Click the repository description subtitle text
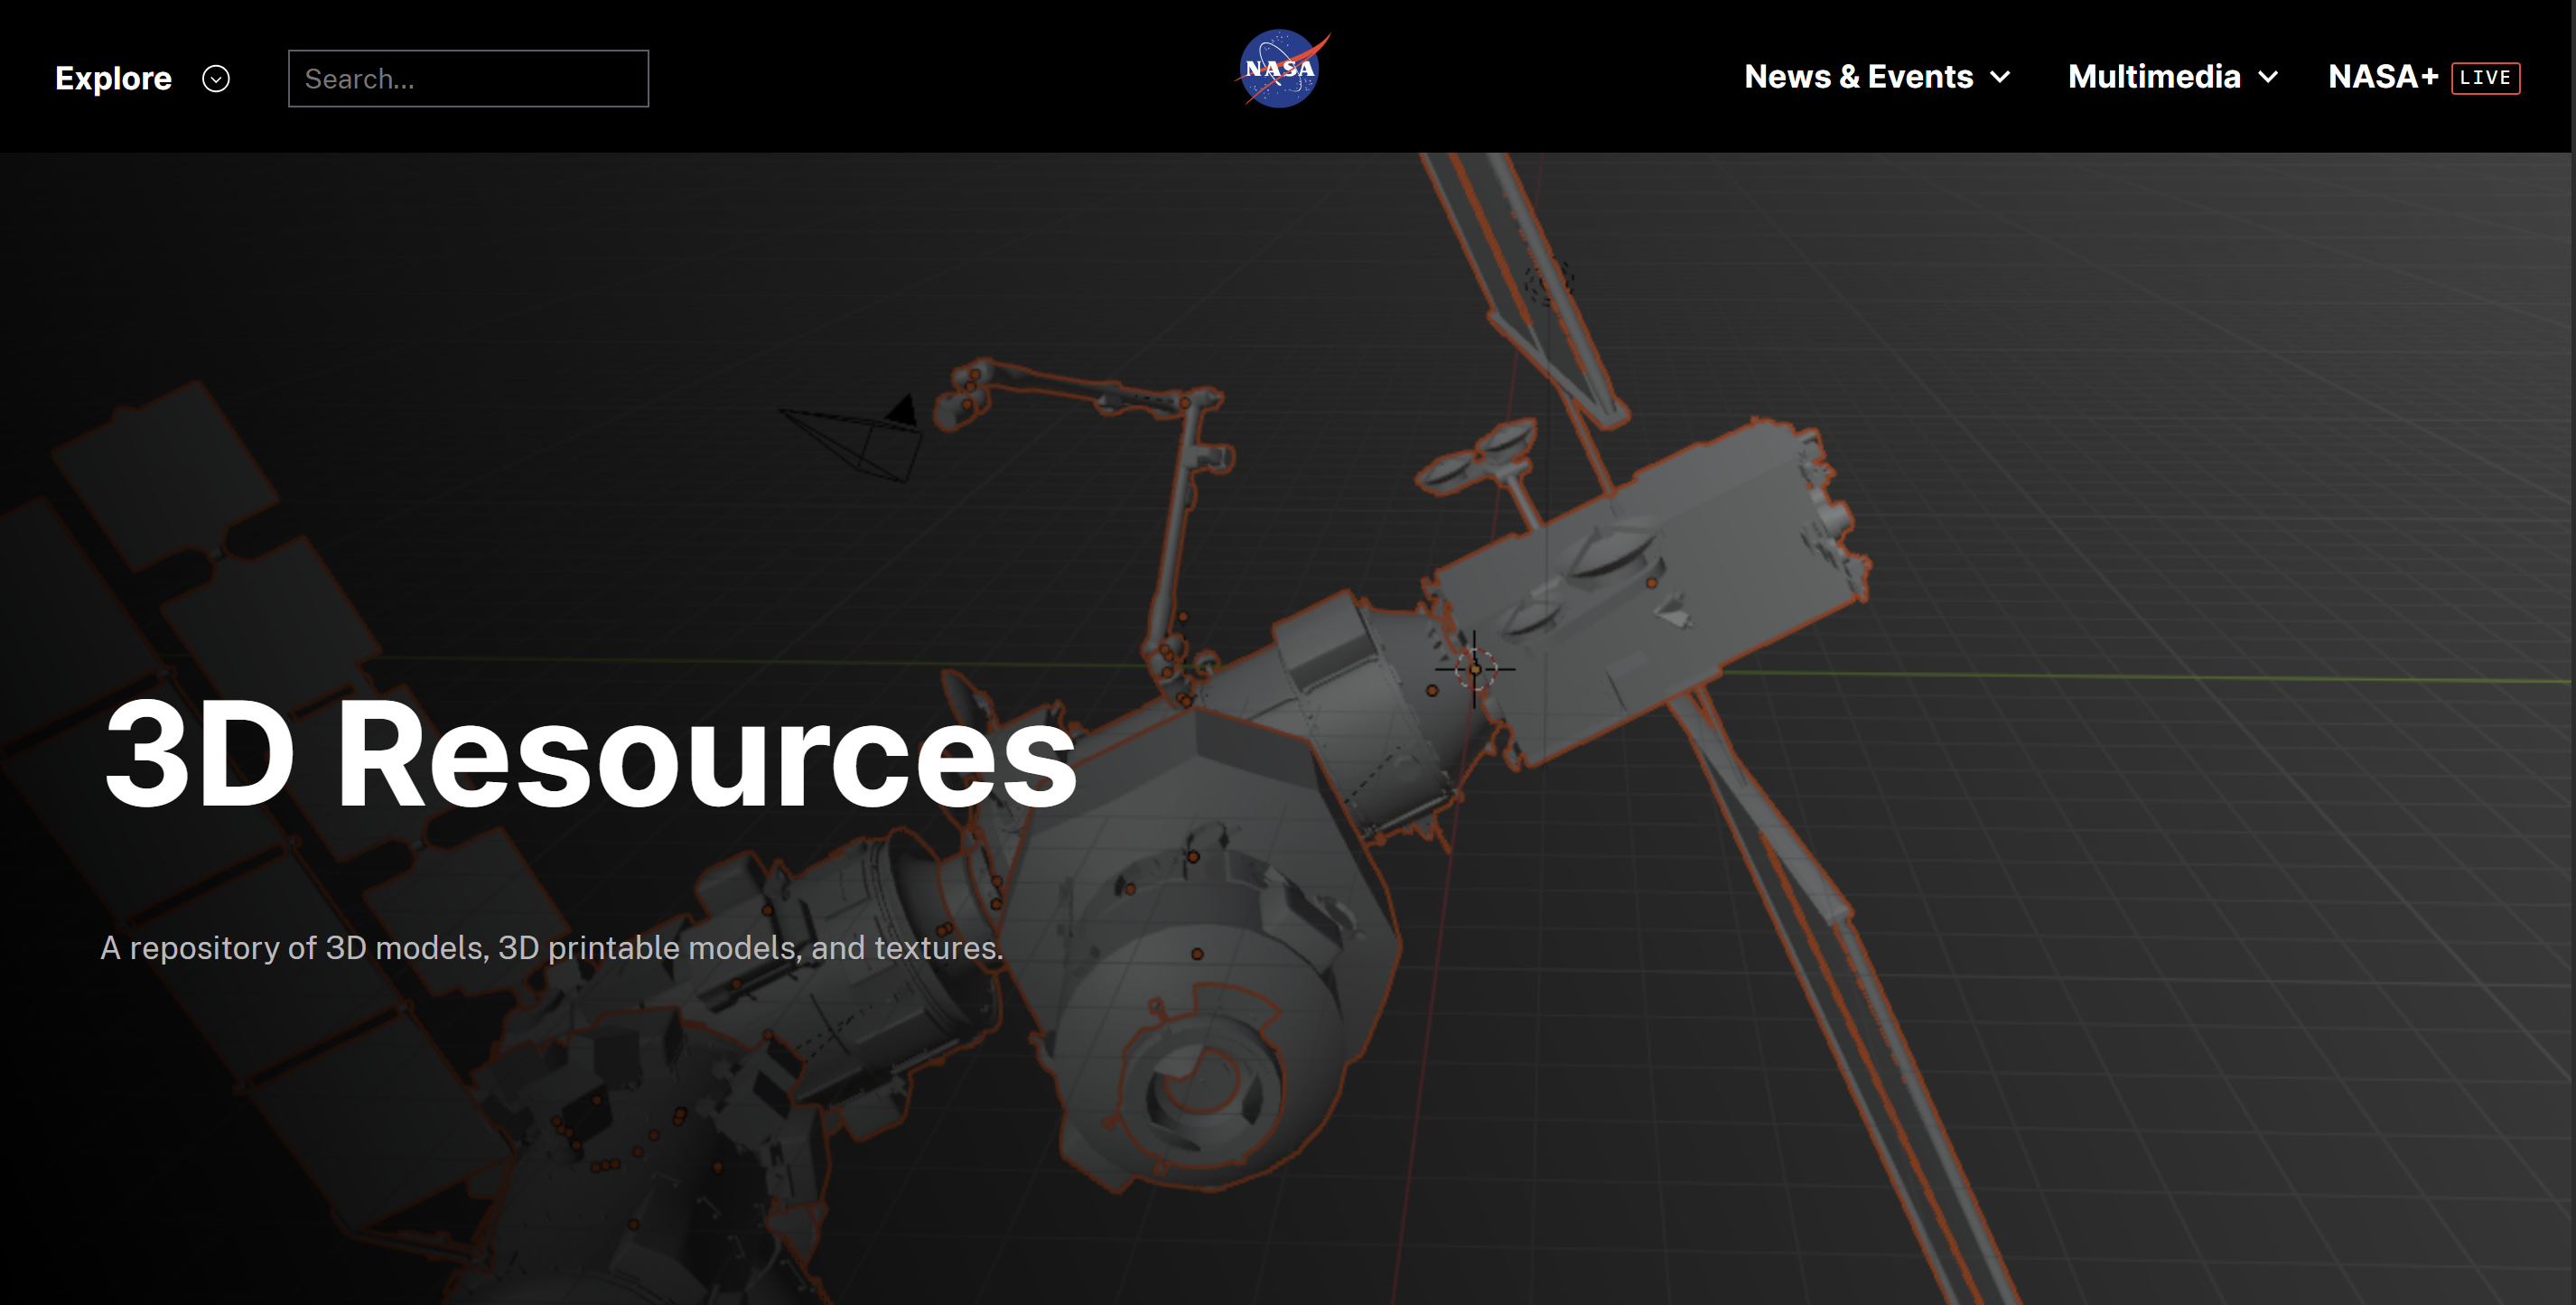Image resolution: width=2576 pixels, height=1305 pixels. click(x=551, y=948)
